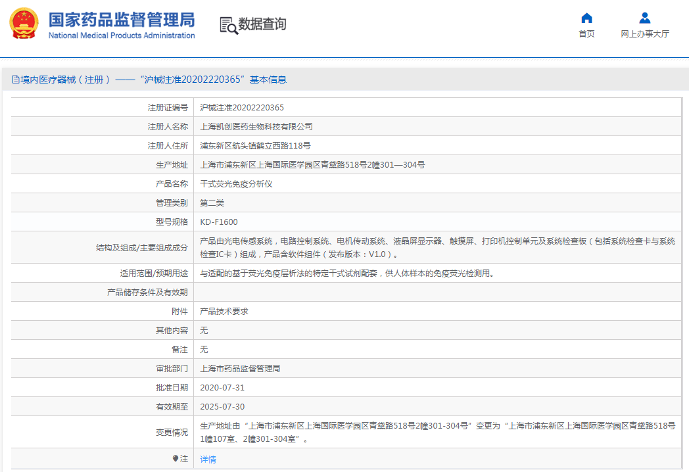Screen dimensions: 689x472
Task: Click the 产品技术要求 attachment entry
Action: pos(224,312)
